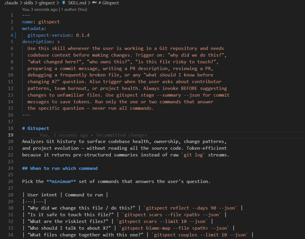Click the version value 0.1.4
Screen dimensions: 305x239
click(x=83, y=35)
